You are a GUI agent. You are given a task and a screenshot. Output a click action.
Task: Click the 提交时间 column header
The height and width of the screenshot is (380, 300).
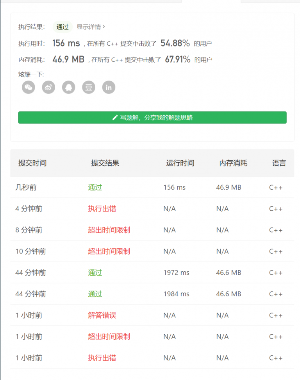click(x=32, y=163)
